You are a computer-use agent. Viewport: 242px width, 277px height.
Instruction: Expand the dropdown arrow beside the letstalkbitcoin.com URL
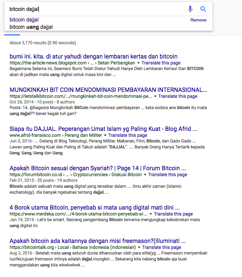(155, 96)
